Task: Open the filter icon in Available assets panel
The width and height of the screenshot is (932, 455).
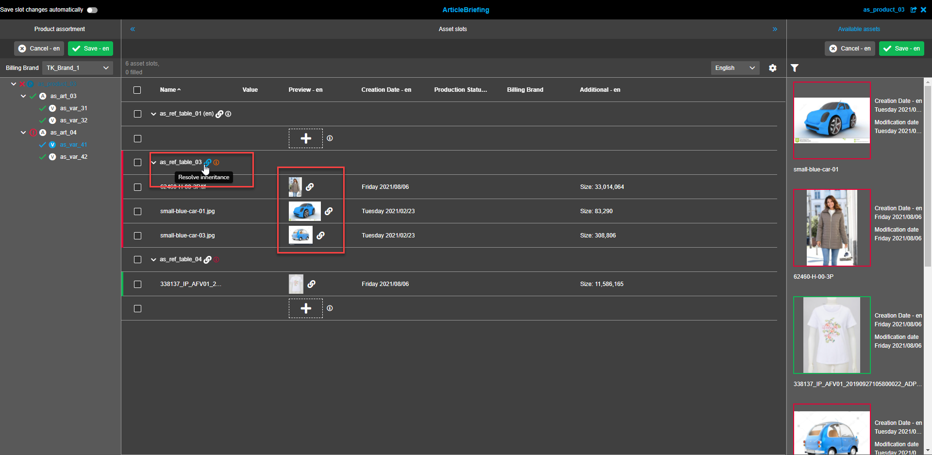Action: pos(795,68)
